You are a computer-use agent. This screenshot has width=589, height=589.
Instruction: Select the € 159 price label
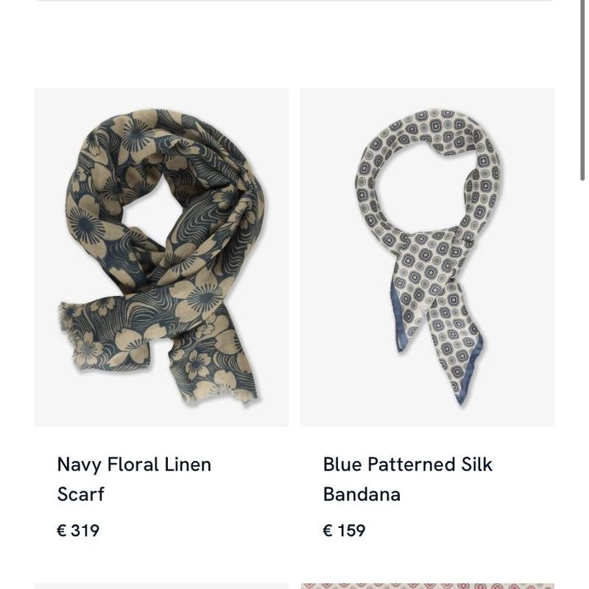coord(344,530)
